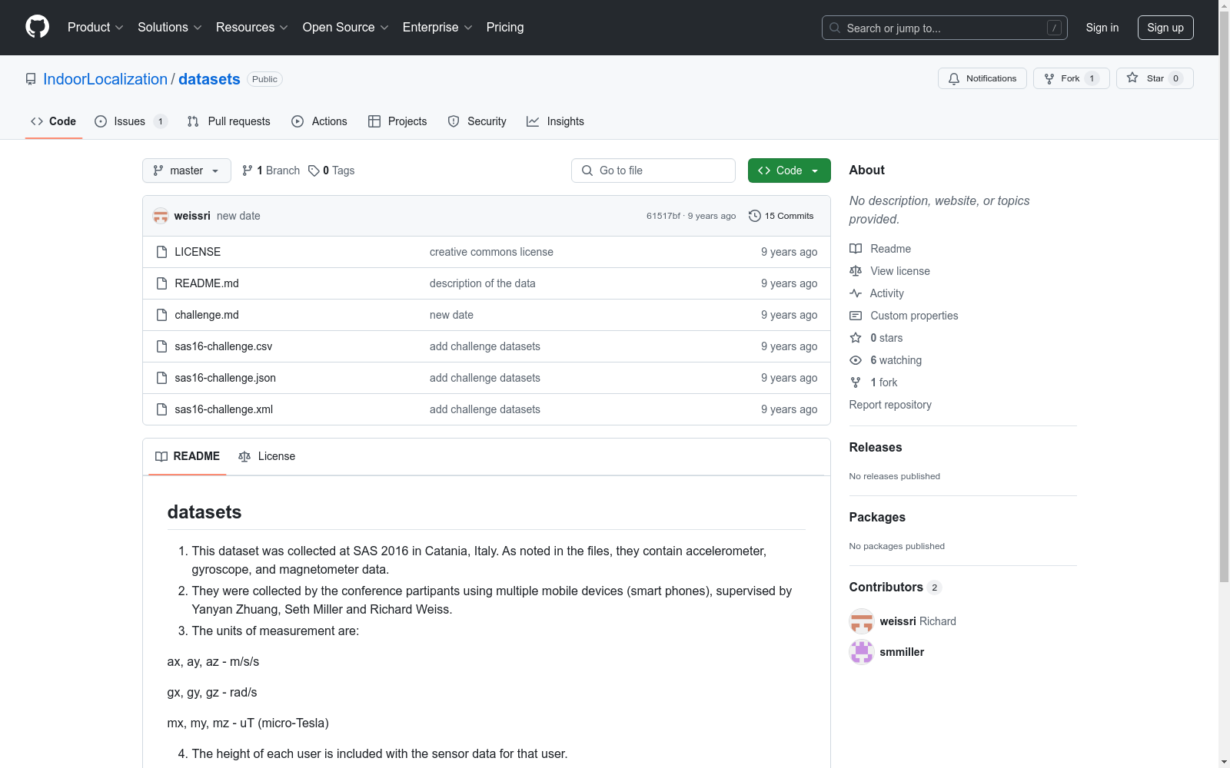Click the file icon next to sas16-challenge.csv
Screen dimensions: 1230x768
click(x=161, y=346)
